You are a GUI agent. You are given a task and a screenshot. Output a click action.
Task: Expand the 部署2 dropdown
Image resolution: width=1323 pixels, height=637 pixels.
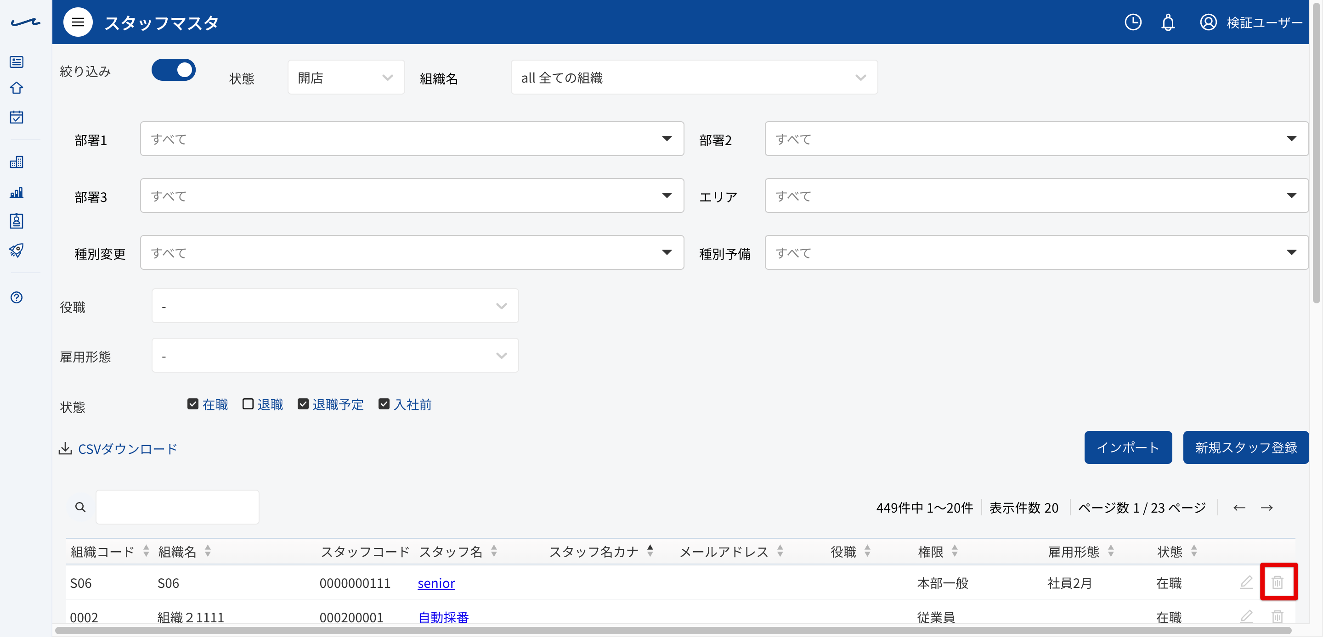coord(1036,138)
